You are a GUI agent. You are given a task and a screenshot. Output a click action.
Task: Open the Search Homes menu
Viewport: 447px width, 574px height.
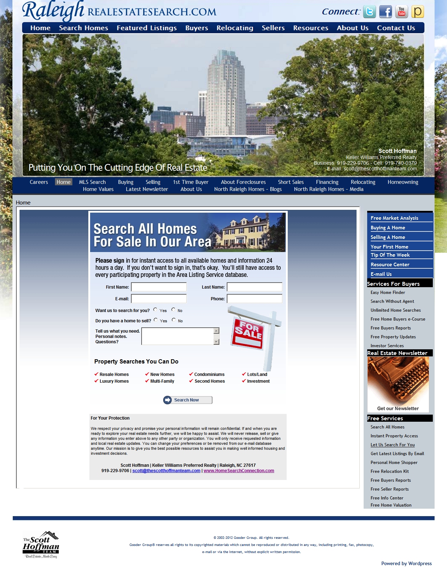(83, 28)
